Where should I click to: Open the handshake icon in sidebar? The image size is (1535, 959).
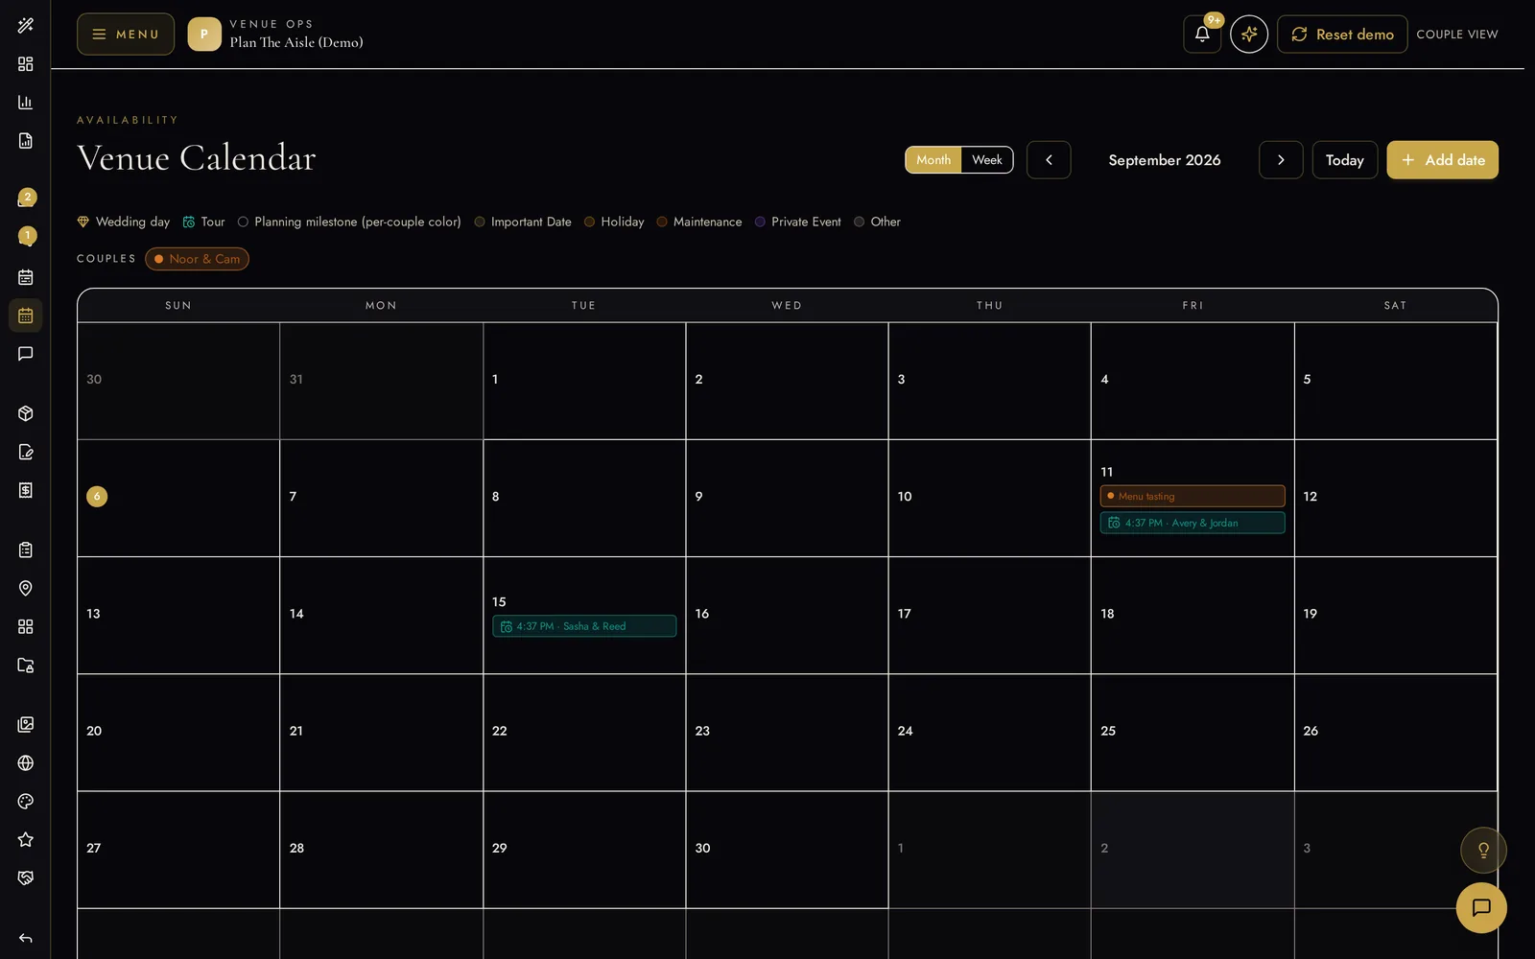click(26, 877)
